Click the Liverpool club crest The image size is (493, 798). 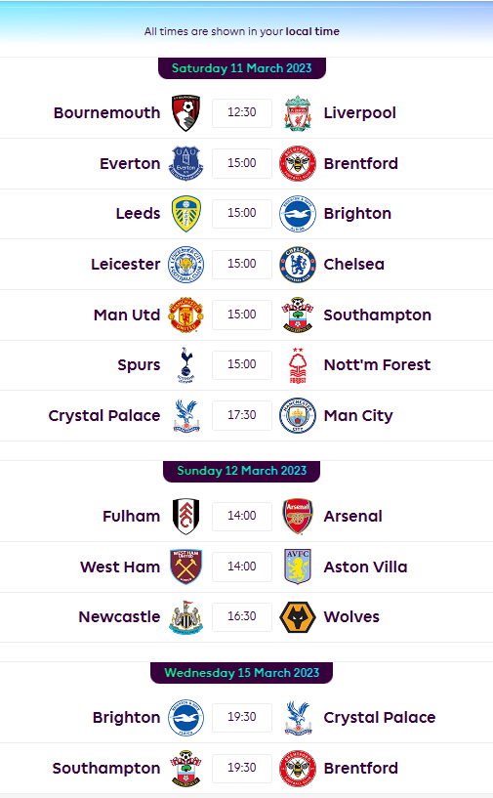point(298,112)
